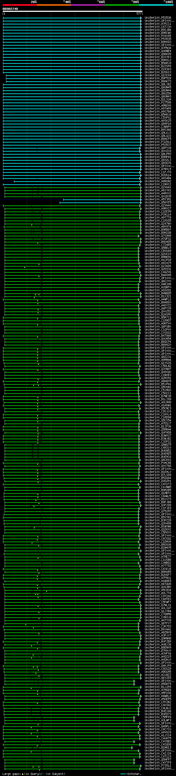The height and width of the screenshot is (776, 176).
Task: Click hit label UniRef100_C5XPV2
Action: [158, 118]
